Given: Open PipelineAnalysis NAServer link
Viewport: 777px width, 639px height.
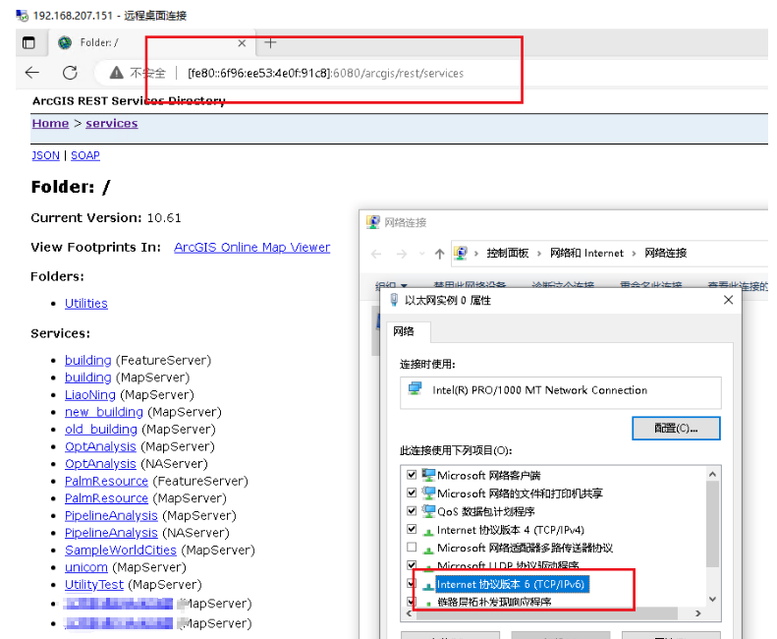Looking at the screenshot, I should (111, 533).
